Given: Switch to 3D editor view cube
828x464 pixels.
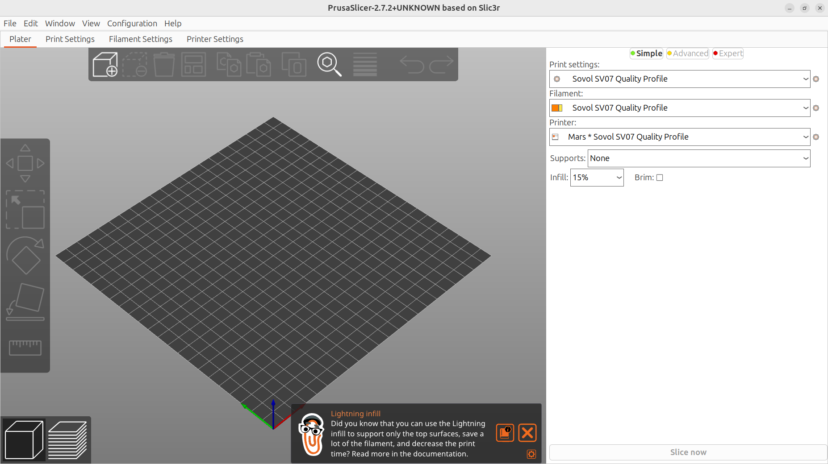Looking at the screenshot, I should 24,440.
